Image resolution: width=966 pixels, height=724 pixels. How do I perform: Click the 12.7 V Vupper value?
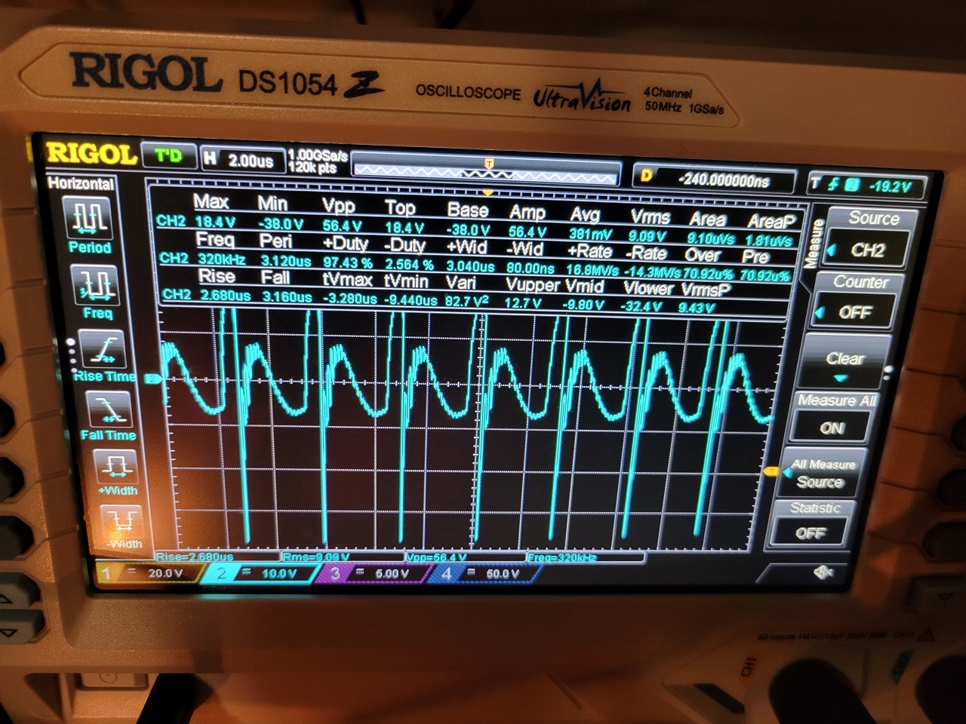(x=522, y=303)
